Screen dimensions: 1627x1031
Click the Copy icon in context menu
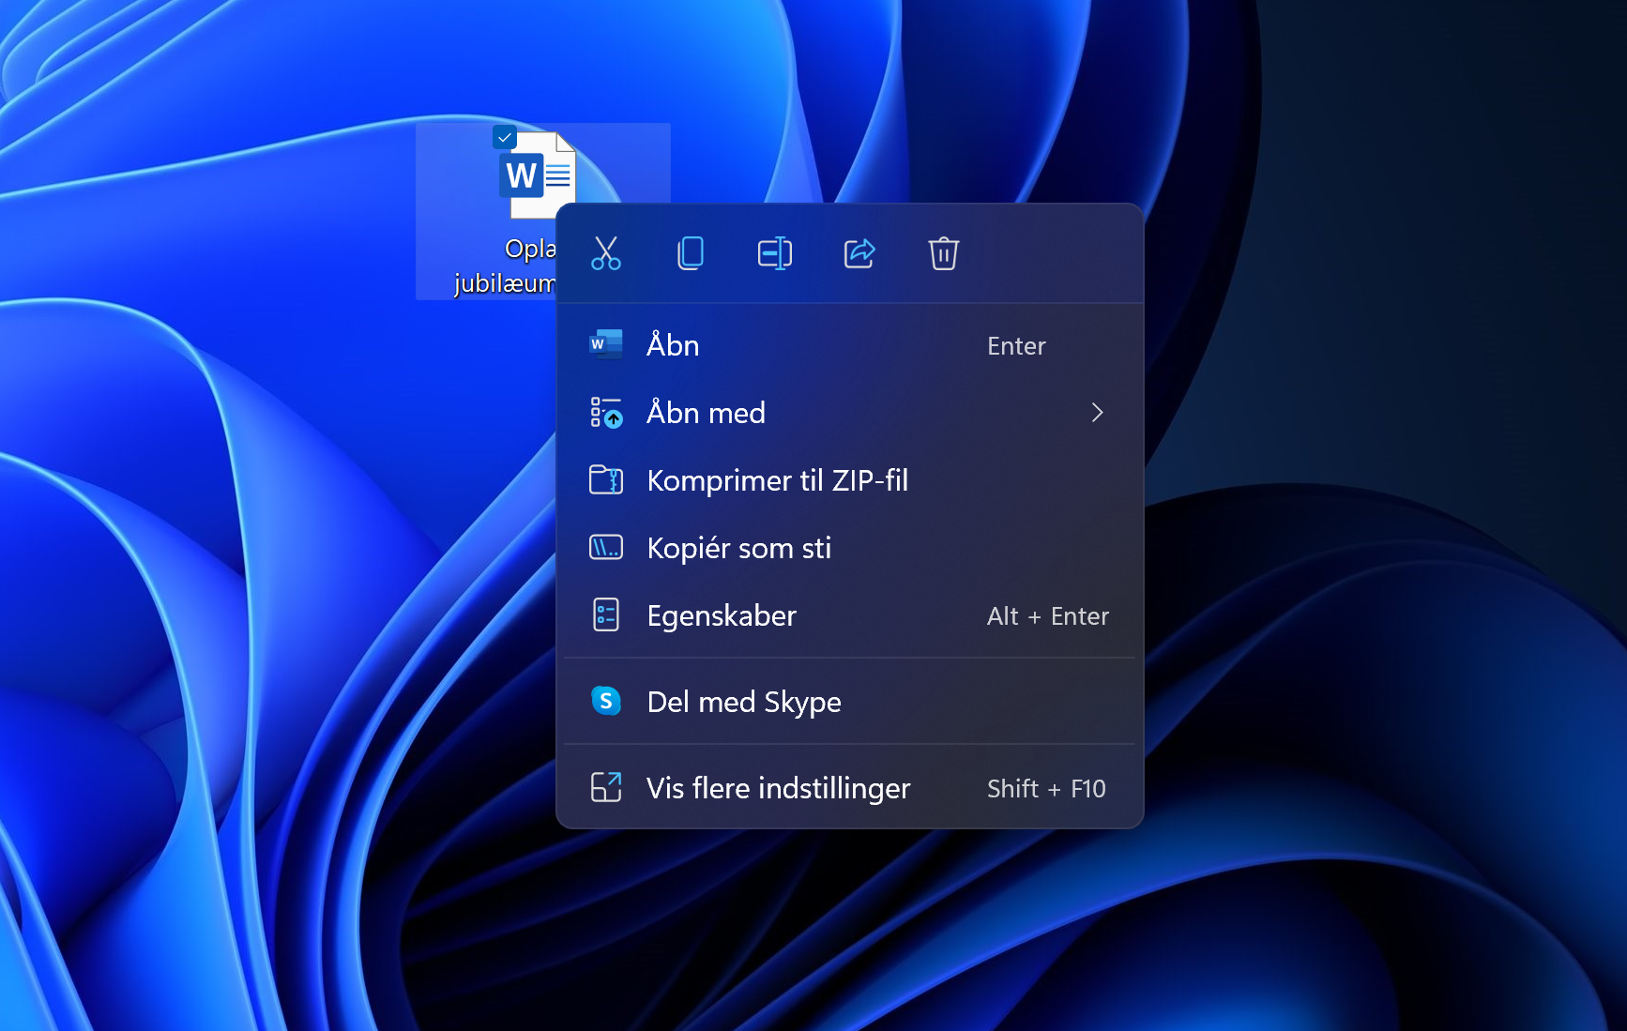pyautogui.click(x=690, y=253)
